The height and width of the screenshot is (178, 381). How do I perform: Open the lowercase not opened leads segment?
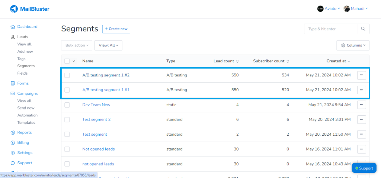[x=98, y=164]
